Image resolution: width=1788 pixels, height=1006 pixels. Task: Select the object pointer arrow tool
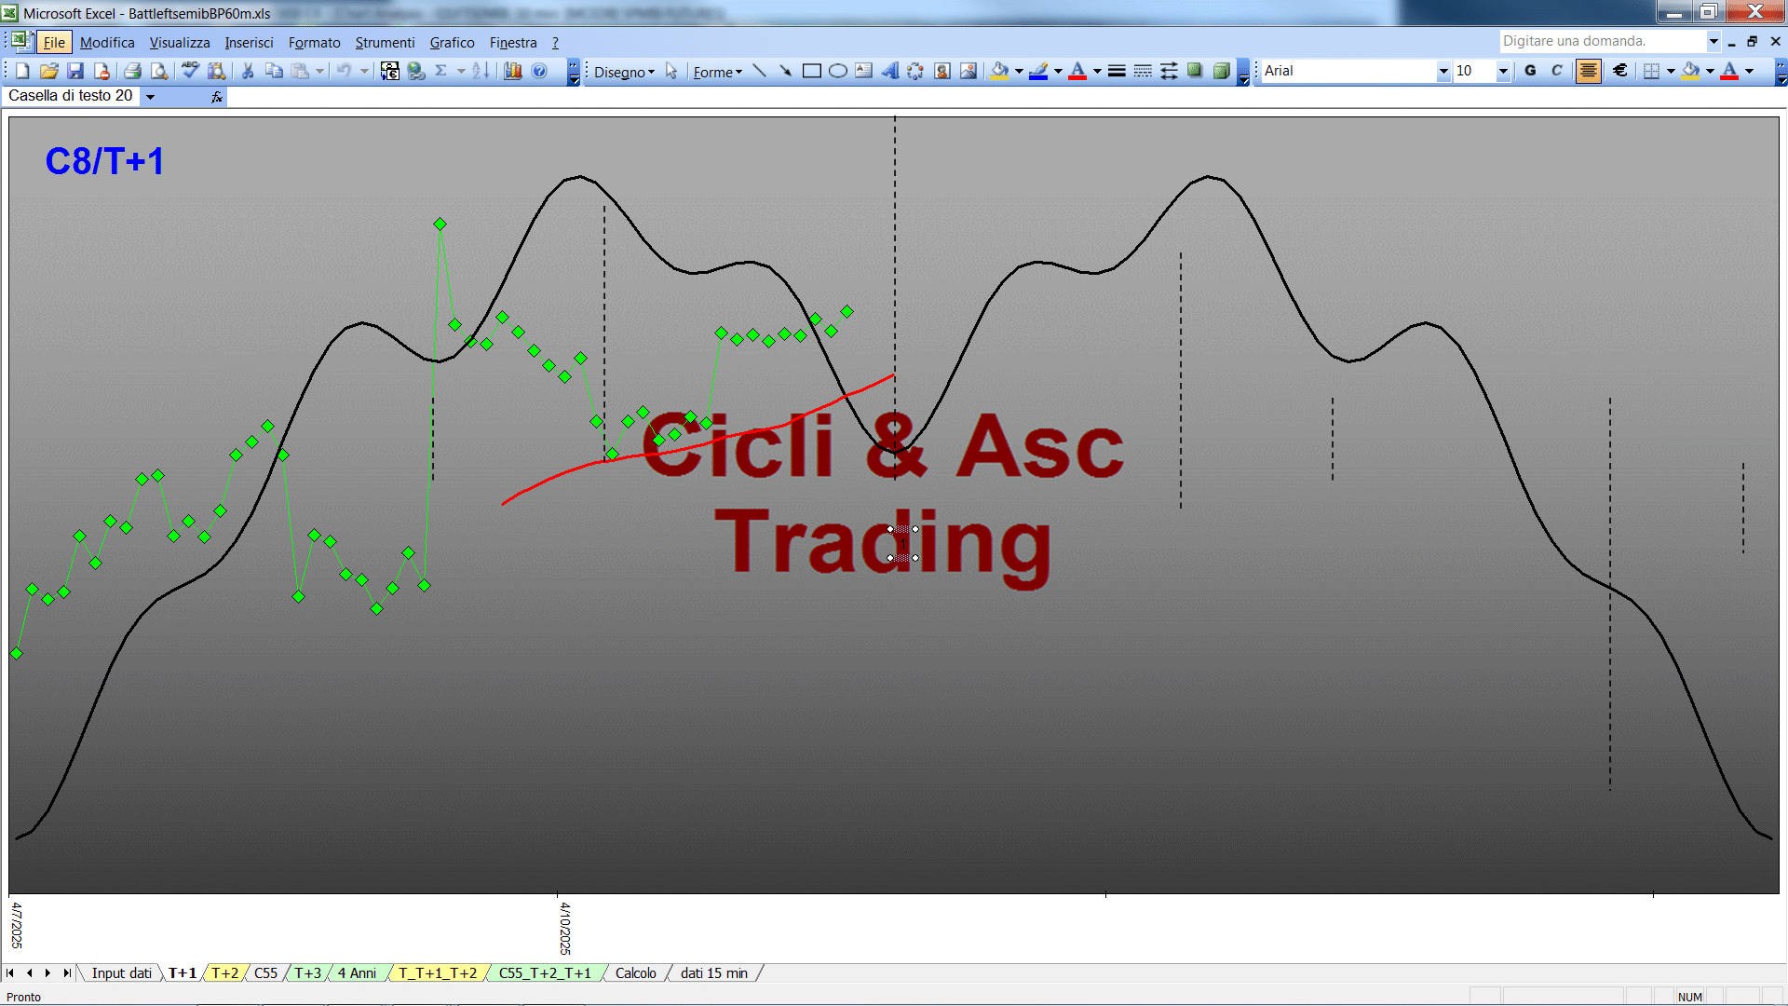pyautogui.click(x=671, y=71)
